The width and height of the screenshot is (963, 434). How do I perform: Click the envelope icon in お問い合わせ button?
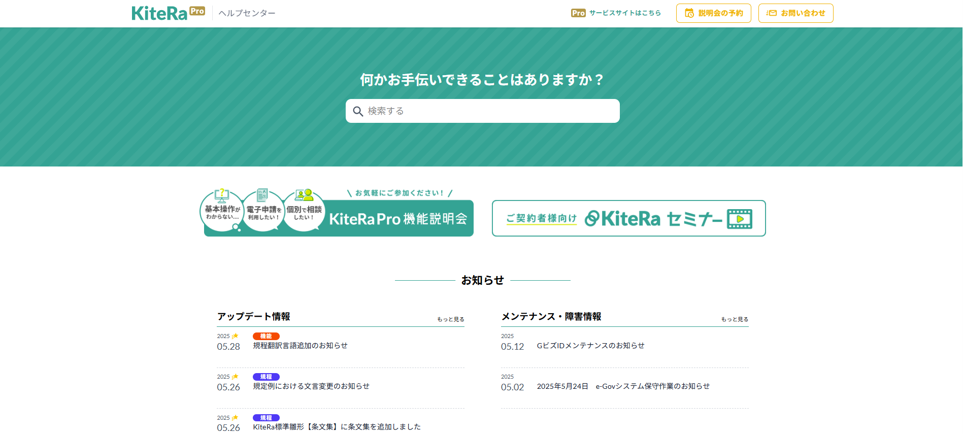[772, 13]
